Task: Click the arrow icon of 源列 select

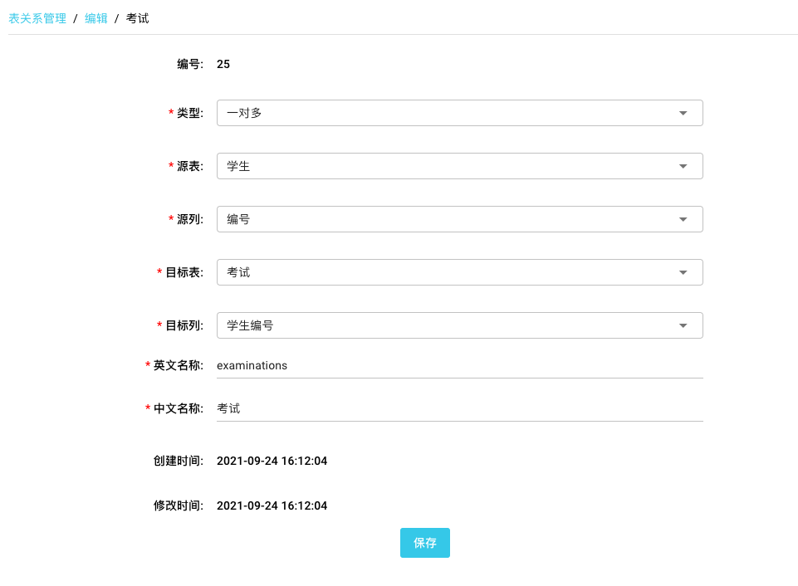Action: pos(683,219)
